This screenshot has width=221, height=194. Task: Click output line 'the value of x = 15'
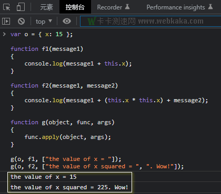tap(44, 177)
